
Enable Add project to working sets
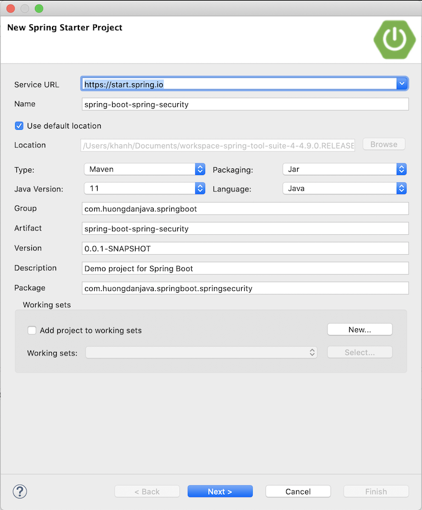pos(32,330)
